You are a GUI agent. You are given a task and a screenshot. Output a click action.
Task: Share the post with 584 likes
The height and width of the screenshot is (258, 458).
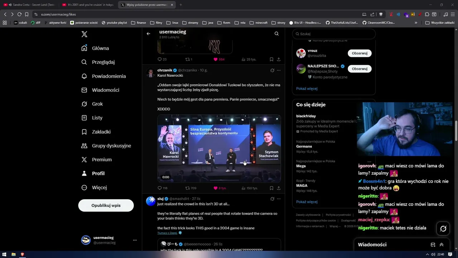pyautogui.click(x=279, y=59)
